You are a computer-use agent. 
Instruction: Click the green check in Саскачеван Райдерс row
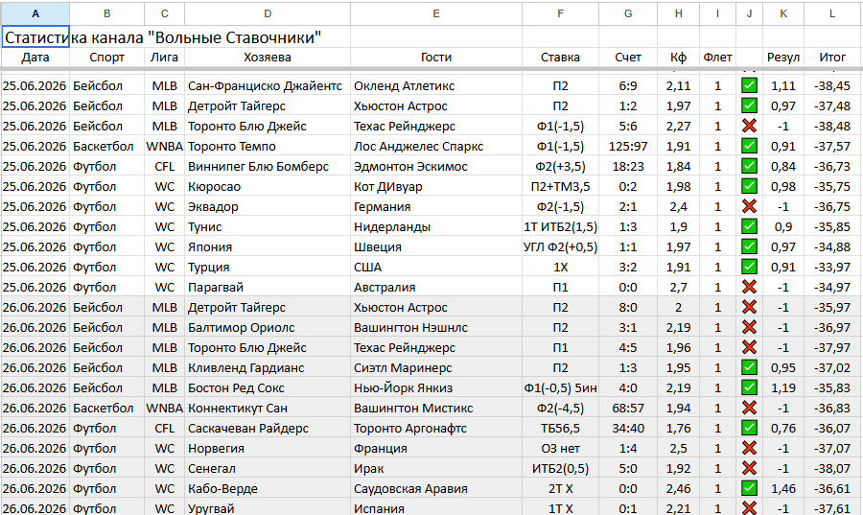(x=749, y=428)
